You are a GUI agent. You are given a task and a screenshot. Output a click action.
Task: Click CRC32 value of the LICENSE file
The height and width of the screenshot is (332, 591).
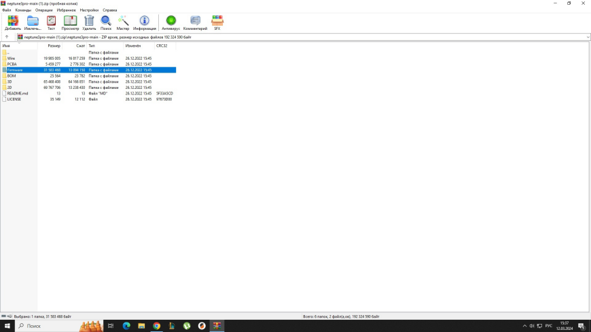tap(164, 99)
